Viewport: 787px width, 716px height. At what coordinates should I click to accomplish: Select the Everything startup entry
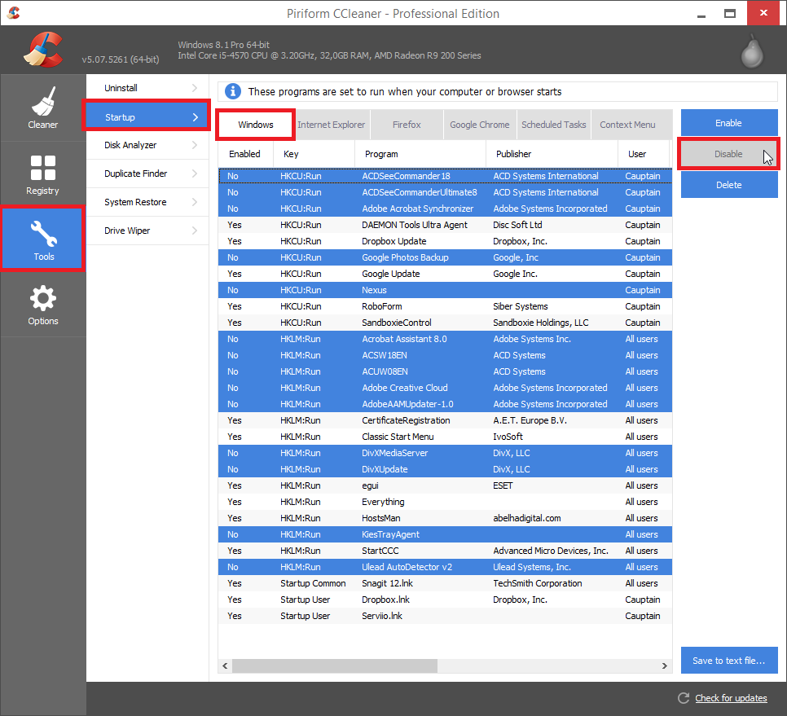(x=445, y=503)
